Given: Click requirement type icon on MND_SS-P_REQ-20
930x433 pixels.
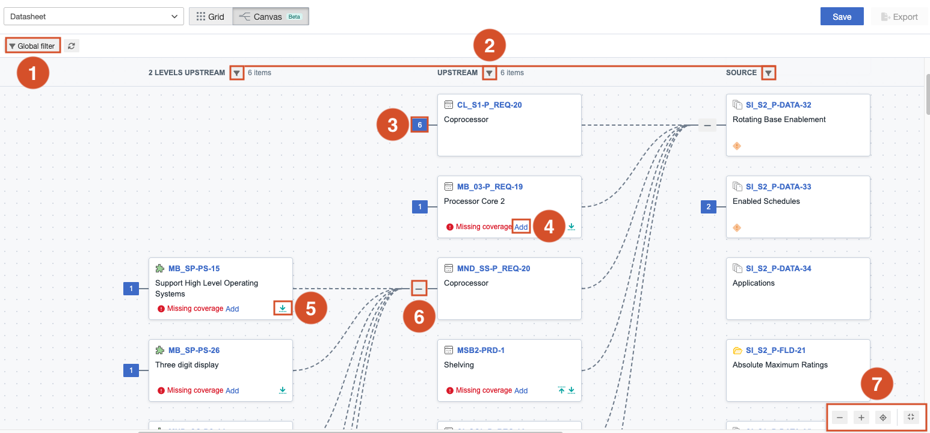Looking at the screenshot, I should (449, 268).
